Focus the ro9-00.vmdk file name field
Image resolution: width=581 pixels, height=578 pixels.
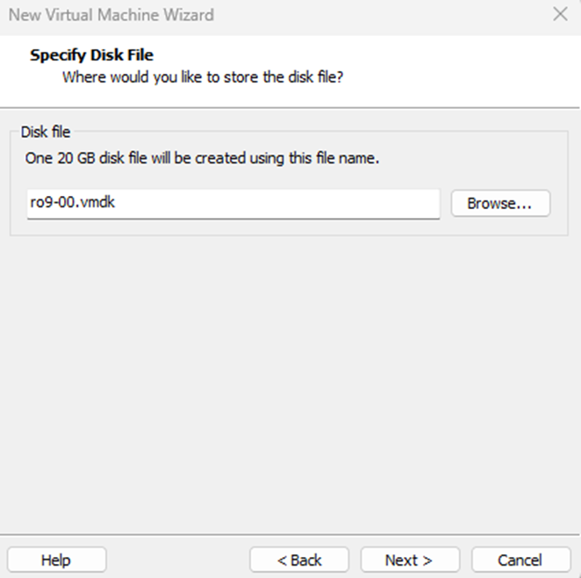233,204
